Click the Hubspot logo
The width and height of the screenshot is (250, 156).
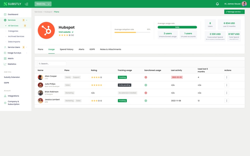coord(46,30)
